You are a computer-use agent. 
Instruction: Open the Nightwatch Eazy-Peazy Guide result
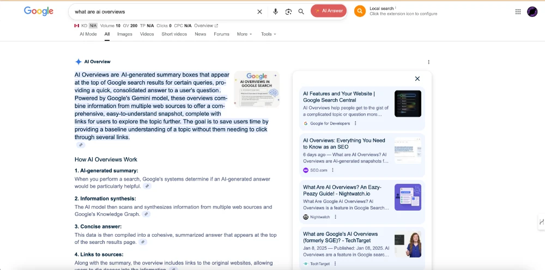coord(342,190)
